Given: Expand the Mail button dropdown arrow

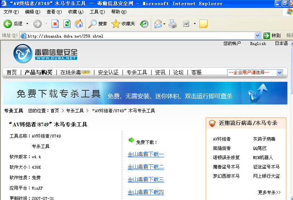Looking at the screenshot, I should (x=164, y=24).
